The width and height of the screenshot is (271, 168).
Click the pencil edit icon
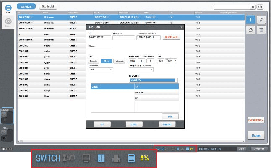(261, 20)
